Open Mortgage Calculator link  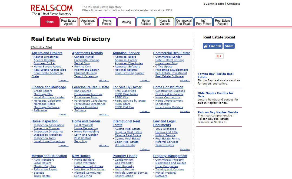click(47, 101)
